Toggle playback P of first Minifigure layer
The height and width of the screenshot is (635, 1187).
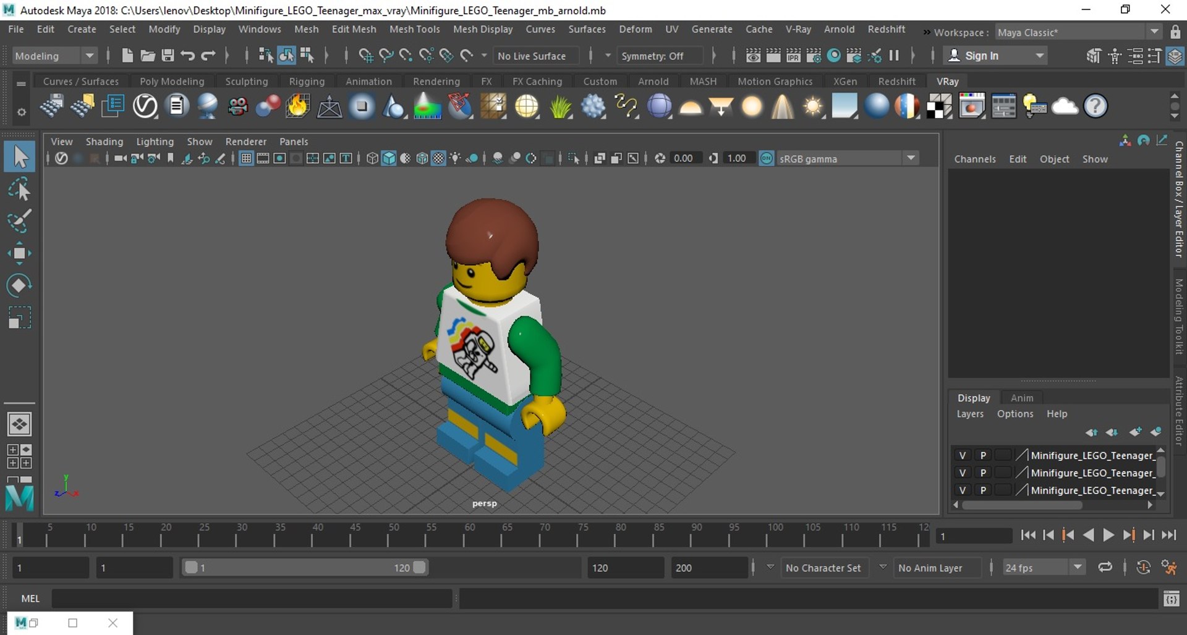(983, 455)
